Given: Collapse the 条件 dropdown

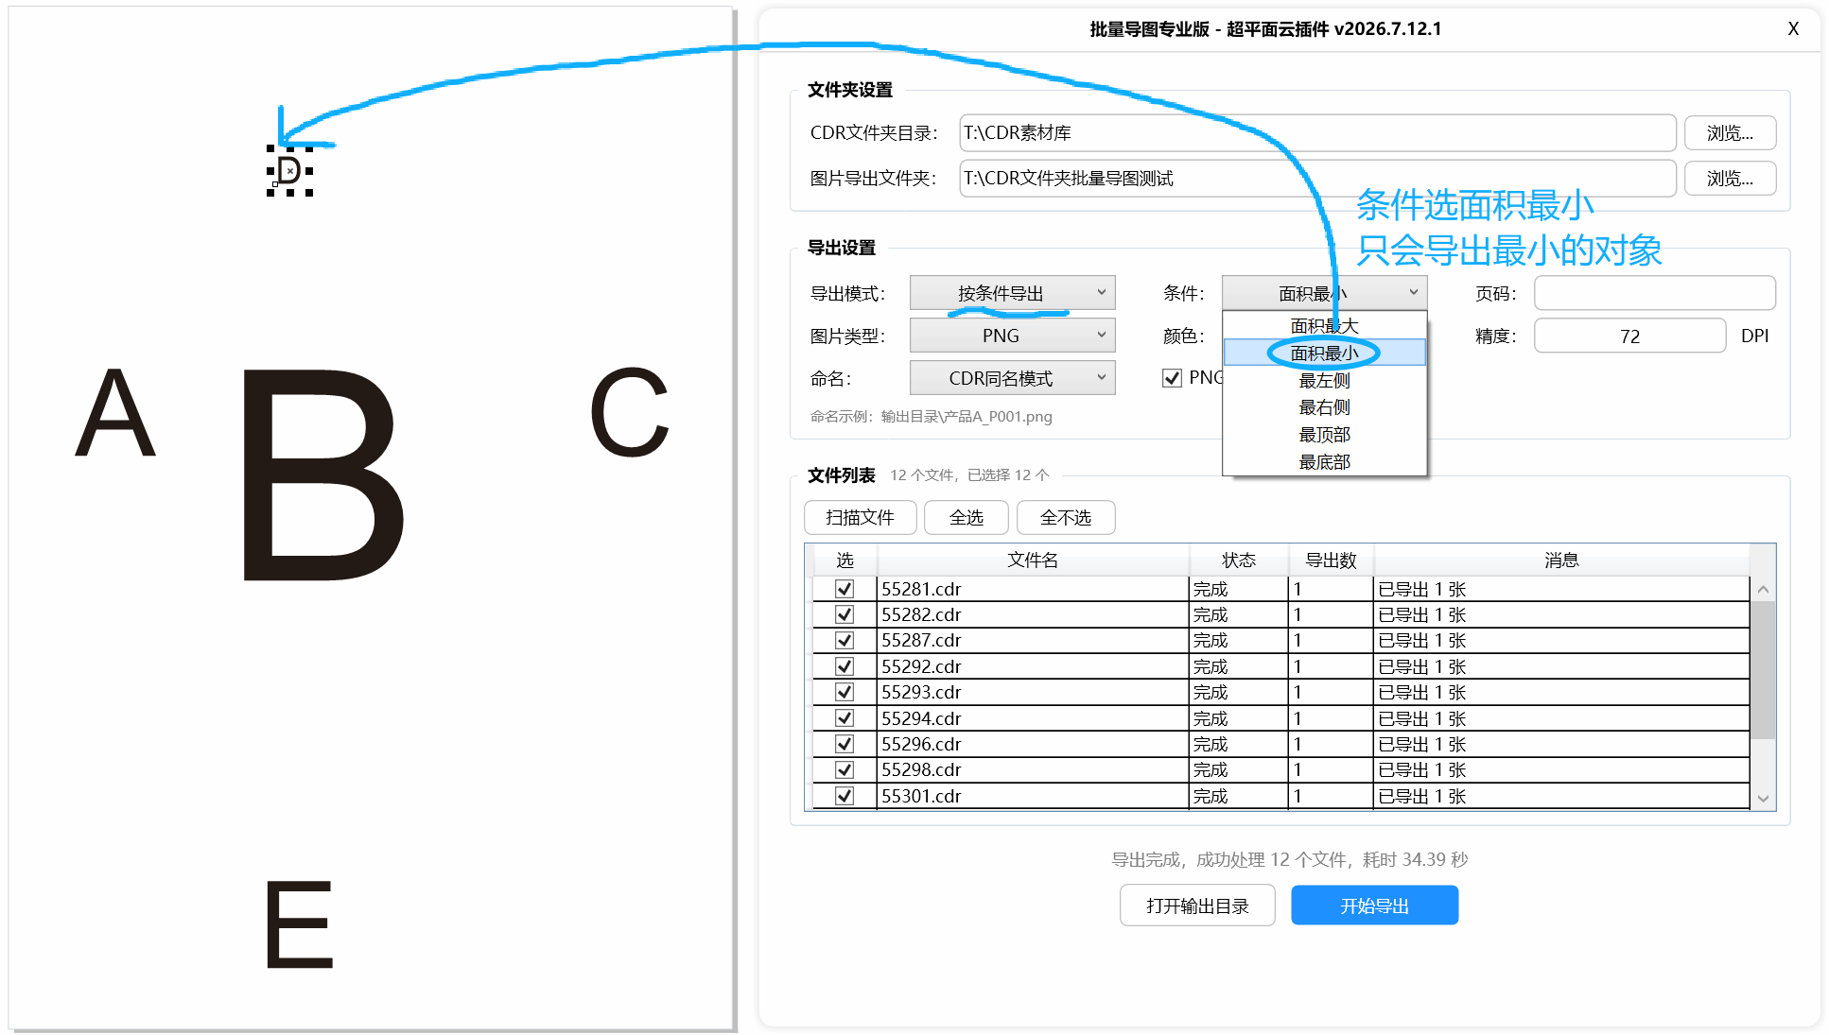Looking at the screenshot, I should (1324, 293).
